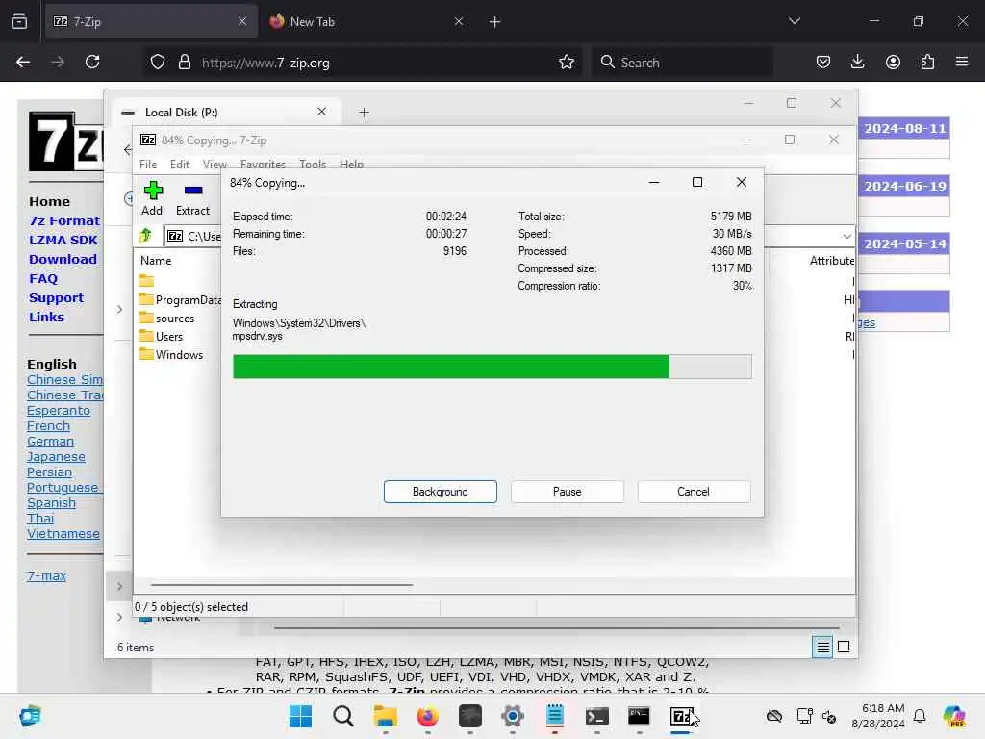Click Firefox forward arrow button
985x739 pixels.
[x=58, y=62]
